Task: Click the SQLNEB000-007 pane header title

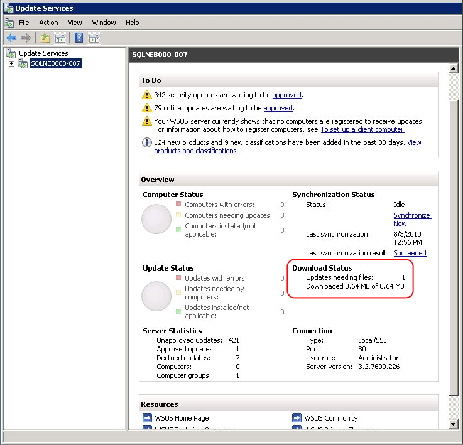Action: [160, 55]
